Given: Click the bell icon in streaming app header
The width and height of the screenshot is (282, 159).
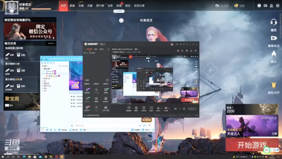Looking at the screenshot, I should tap(191, 51).
